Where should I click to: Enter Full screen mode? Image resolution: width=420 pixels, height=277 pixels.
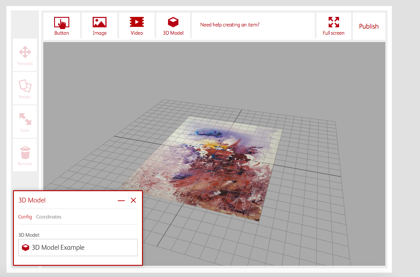click(333, 26)
